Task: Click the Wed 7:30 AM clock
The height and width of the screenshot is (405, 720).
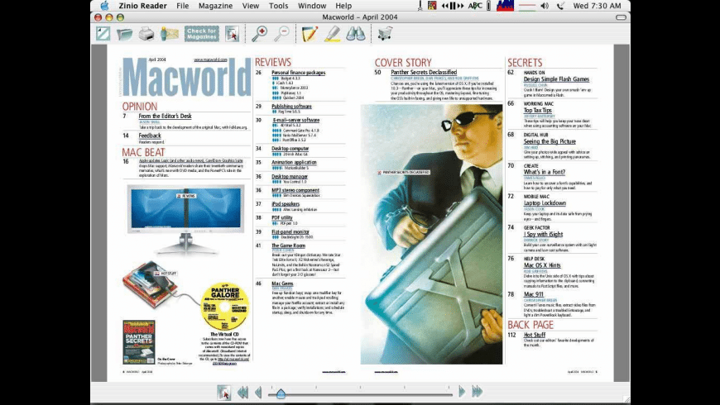Action: coord(597,6)
